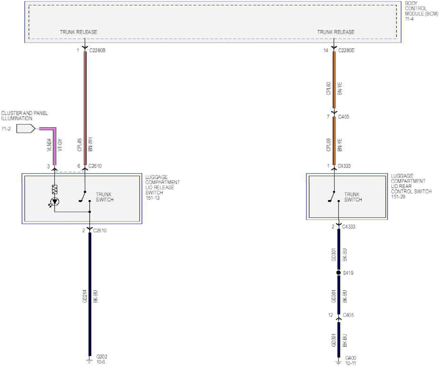Viewport: 439px width, 366px height.
Task: Click the G202 ground label
Action: tap(102, 357)
